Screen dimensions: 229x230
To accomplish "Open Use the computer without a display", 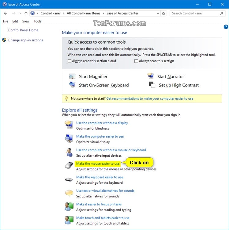I will (102, 123).
